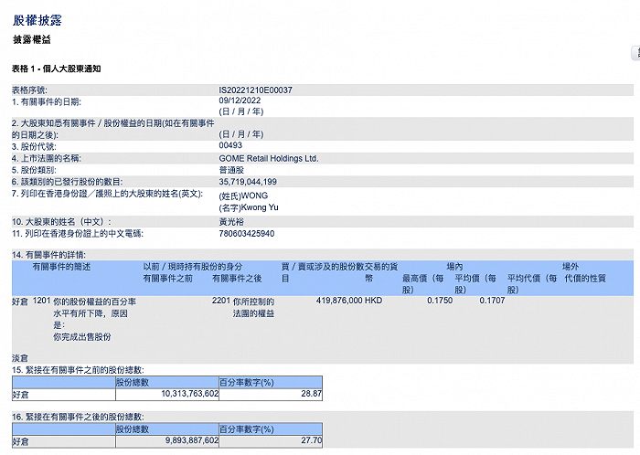Click the Chinese code number 780603425940
Viewport: 640px width, 455px height.
247,234
